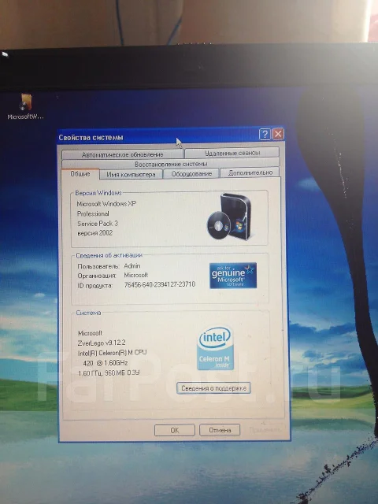378x504 pixels.
Task: Close the Свойства системы dialog
Action: [x=278, y=134]
